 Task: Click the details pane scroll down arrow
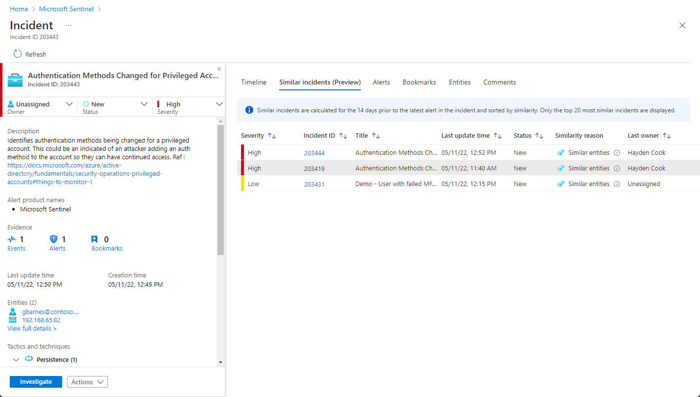220,362
